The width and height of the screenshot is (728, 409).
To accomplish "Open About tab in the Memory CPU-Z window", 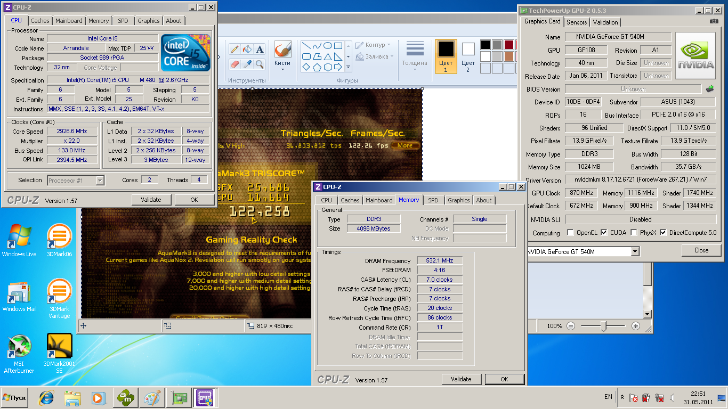I will tap(484, 200).
